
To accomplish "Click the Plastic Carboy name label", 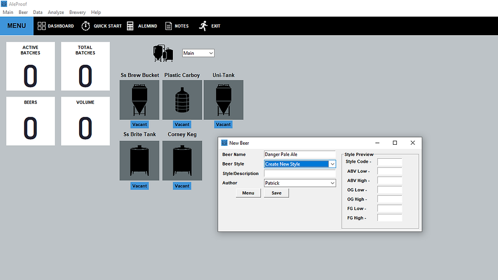I will pyautogui.click(x=182, y=75).
